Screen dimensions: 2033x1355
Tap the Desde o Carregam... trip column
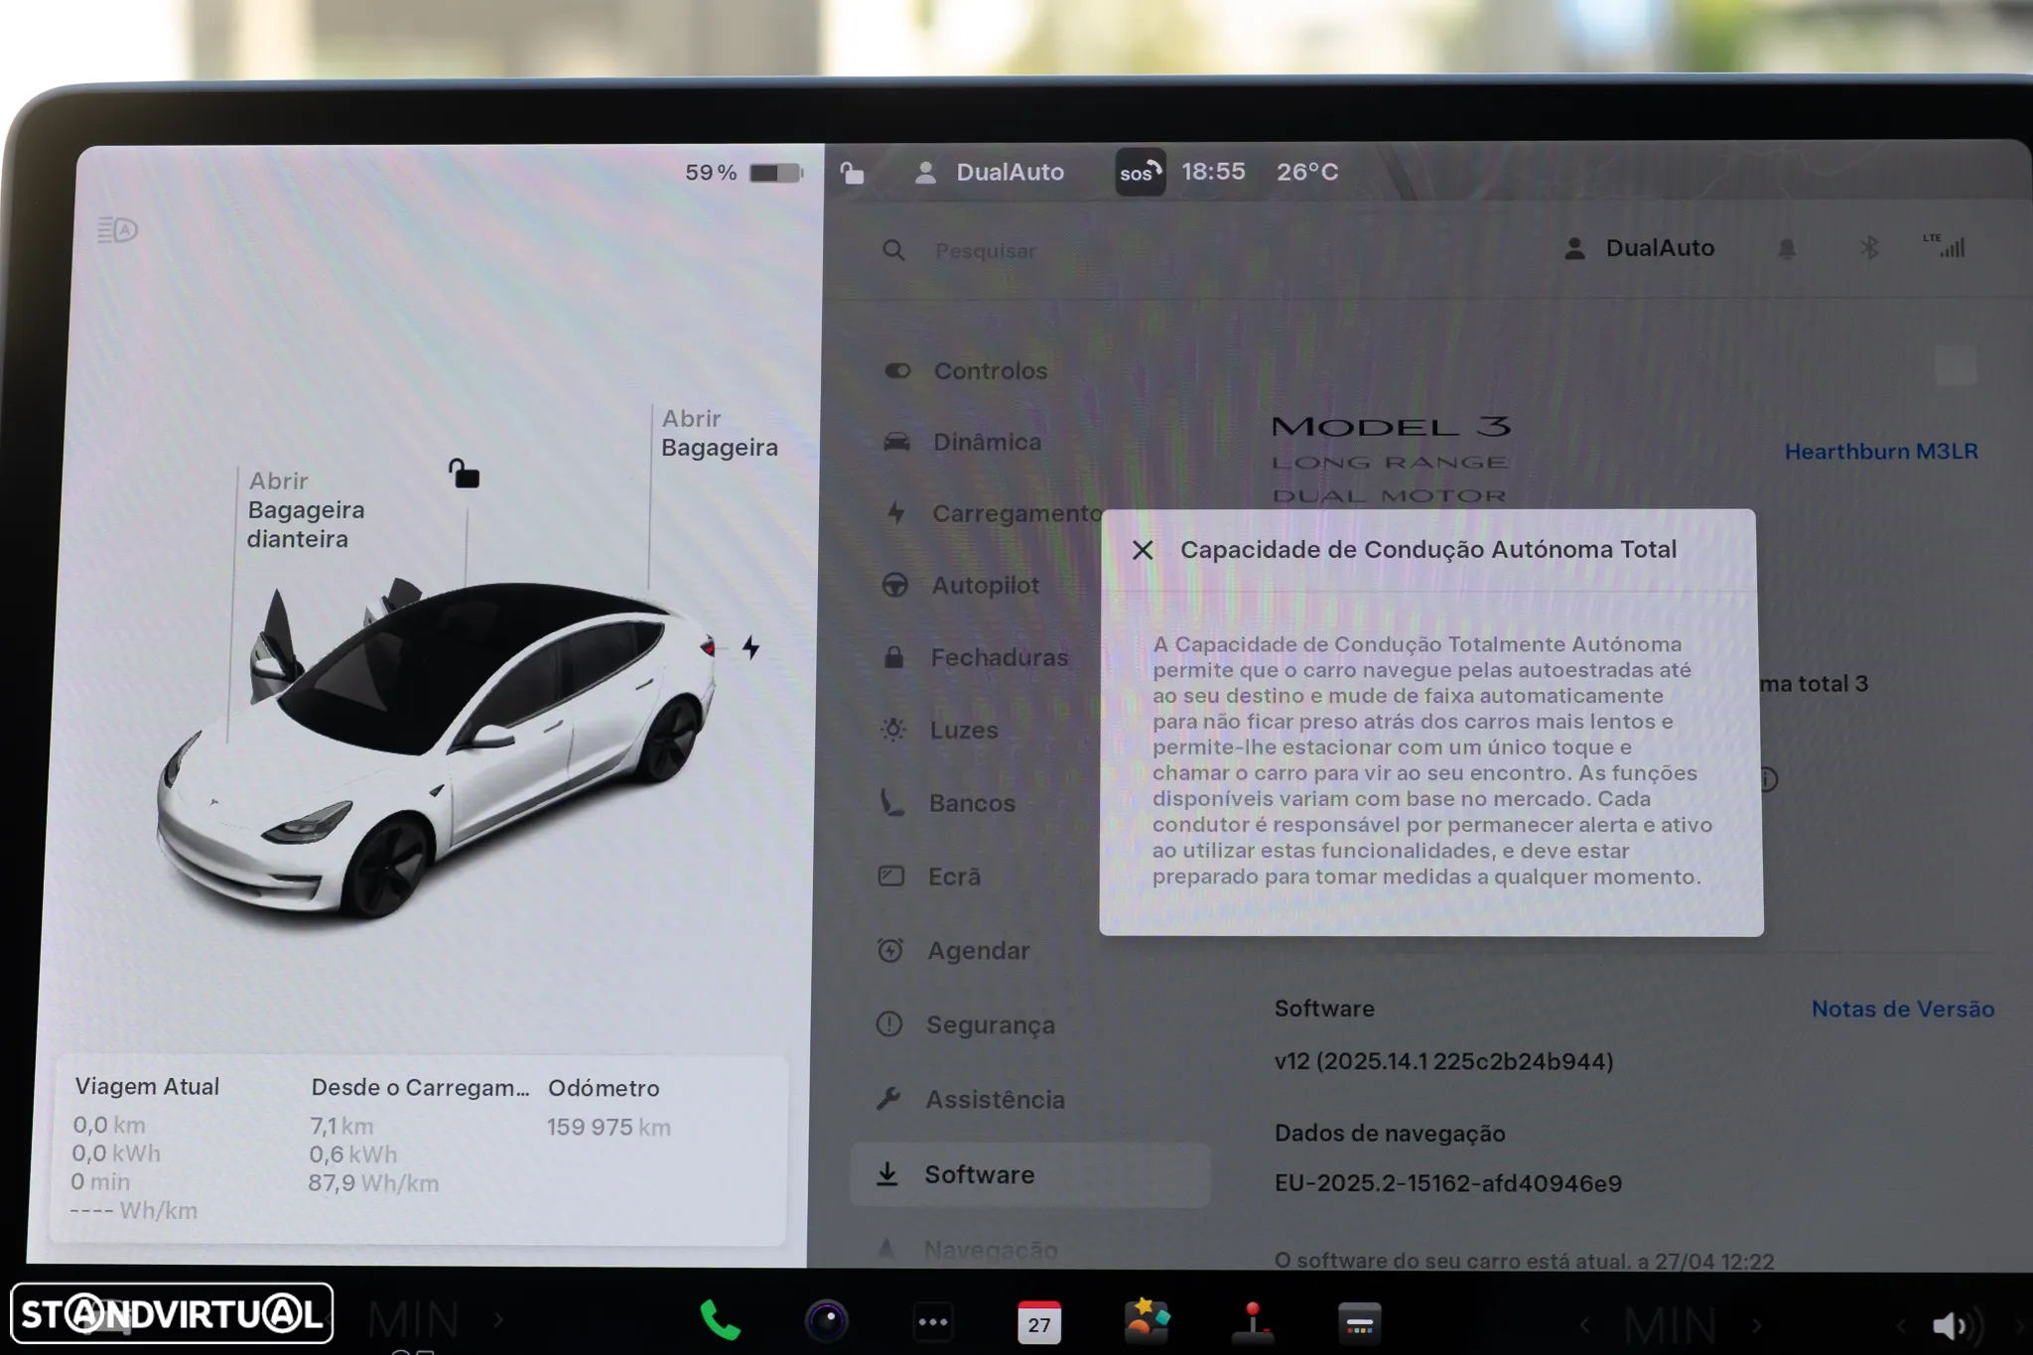[x=419, y=1135]
